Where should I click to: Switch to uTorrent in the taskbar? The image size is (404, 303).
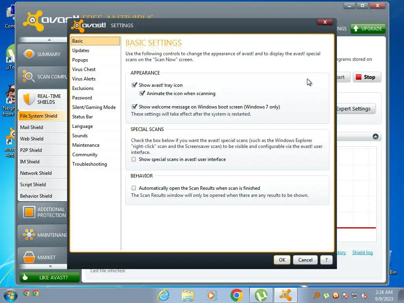coord(261,295)
